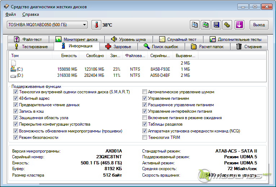Click the copy text toolbar icon

[x=195, y=25]
